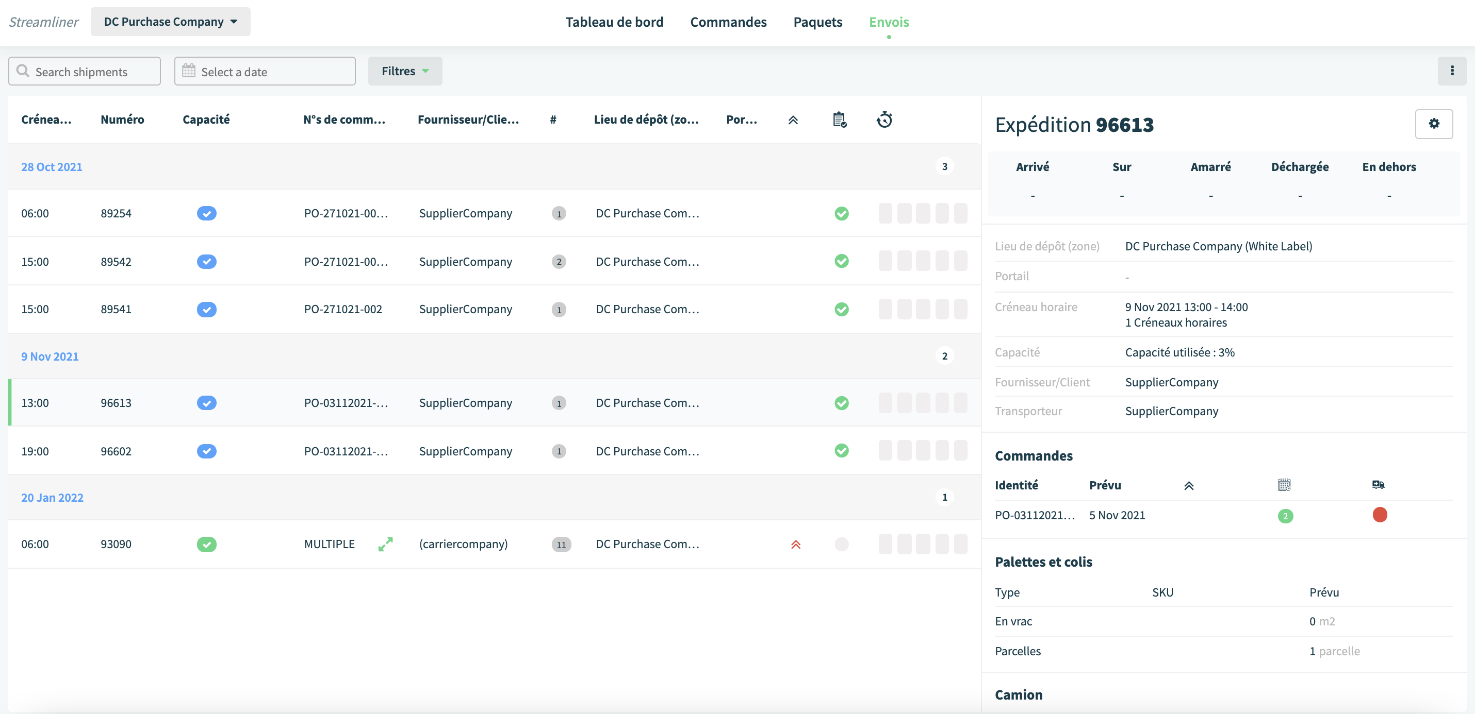Sort by Numéro column header

(x=122, y=119)
